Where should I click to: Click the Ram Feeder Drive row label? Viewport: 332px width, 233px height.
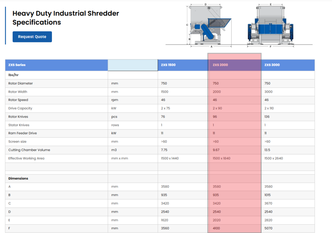coord(22,133)
